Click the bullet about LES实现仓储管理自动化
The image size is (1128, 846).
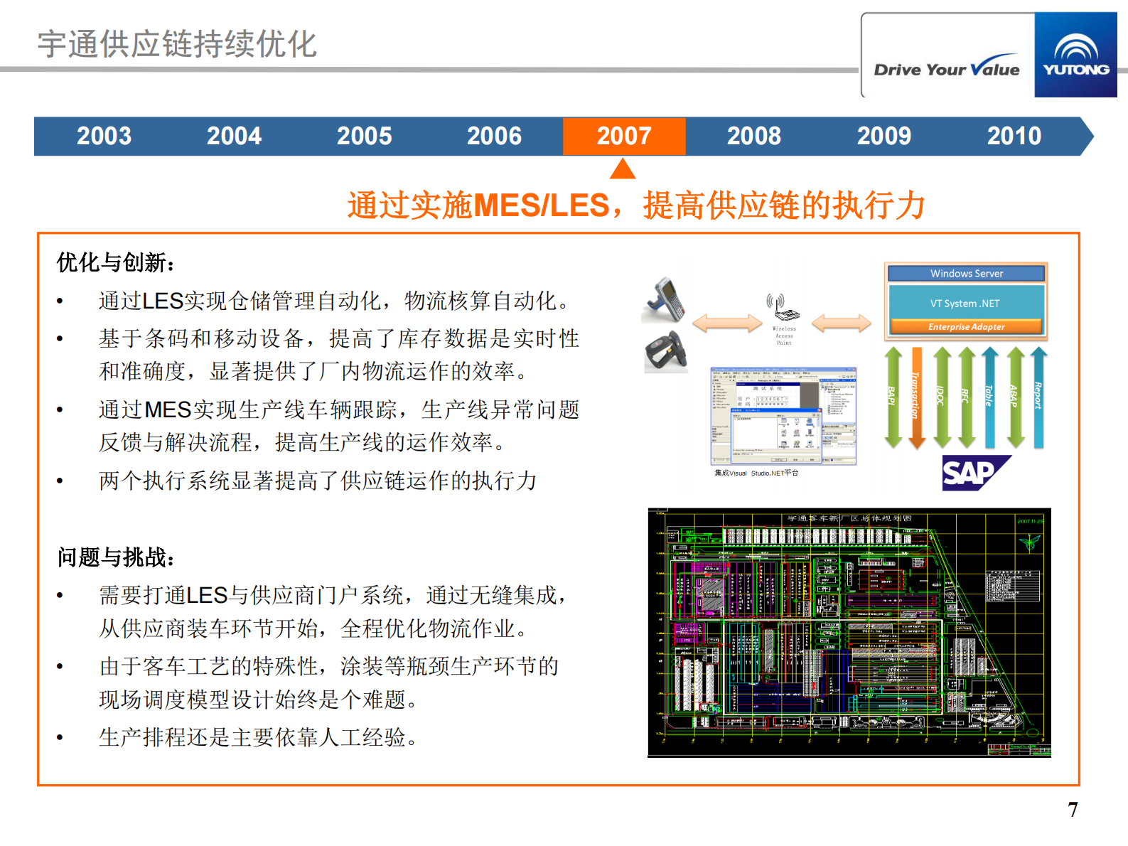[x=335, y=301]
